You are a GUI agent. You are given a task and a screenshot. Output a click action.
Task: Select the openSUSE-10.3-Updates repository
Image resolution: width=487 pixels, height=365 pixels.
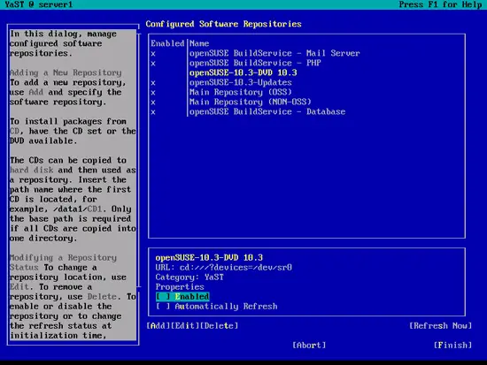click(x=240, y=82)
